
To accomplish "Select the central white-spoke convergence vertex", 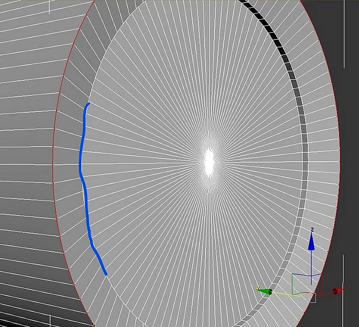I will click(x=209, y=162).
